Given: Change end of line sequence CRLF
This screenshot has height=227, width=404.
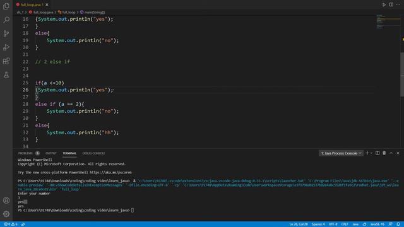Looking at the screenshot, I should coord(345,224).
